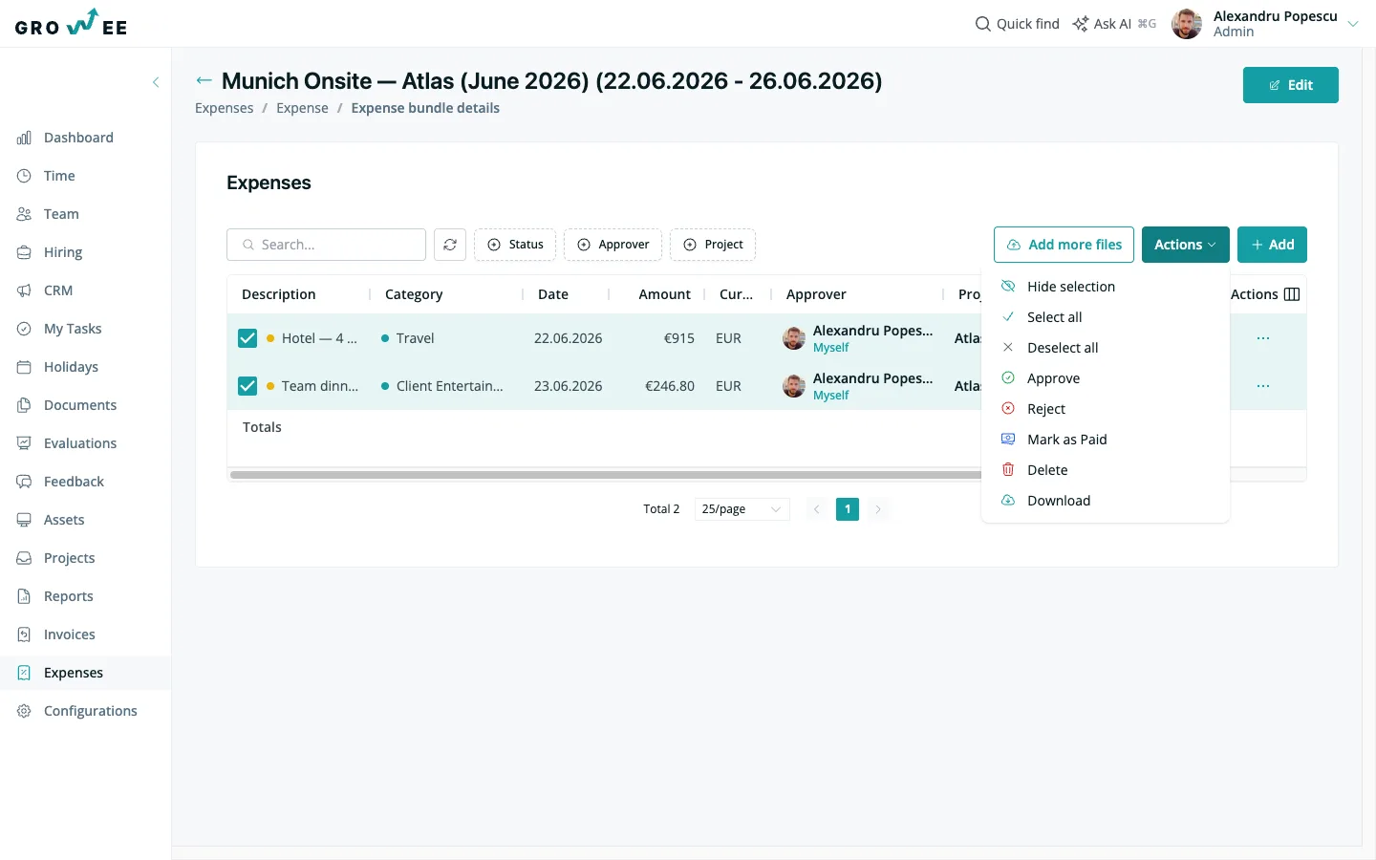Open Quick find search
The width and height of the screenshot is (1376, 860).
coord(1017,24)
